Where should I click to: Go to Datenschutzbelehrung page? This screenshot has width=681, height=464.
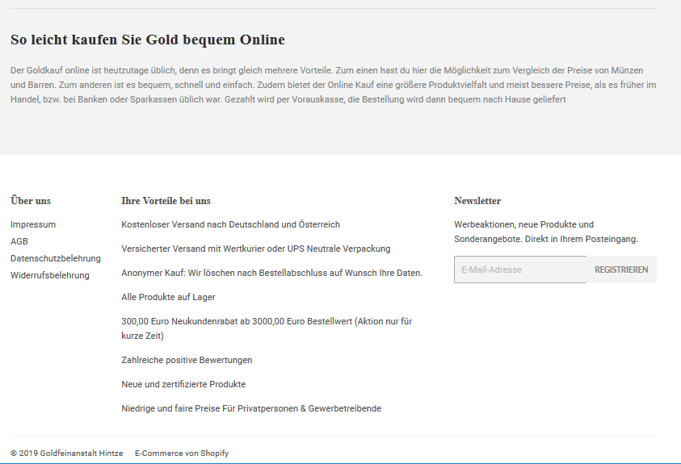[x=56, y=258]
